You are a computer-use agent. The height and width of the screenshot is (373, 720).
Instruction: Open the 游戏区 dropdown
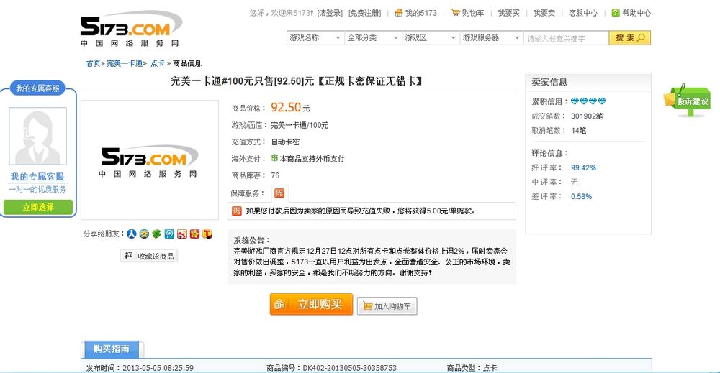click(x=431, y=37)
